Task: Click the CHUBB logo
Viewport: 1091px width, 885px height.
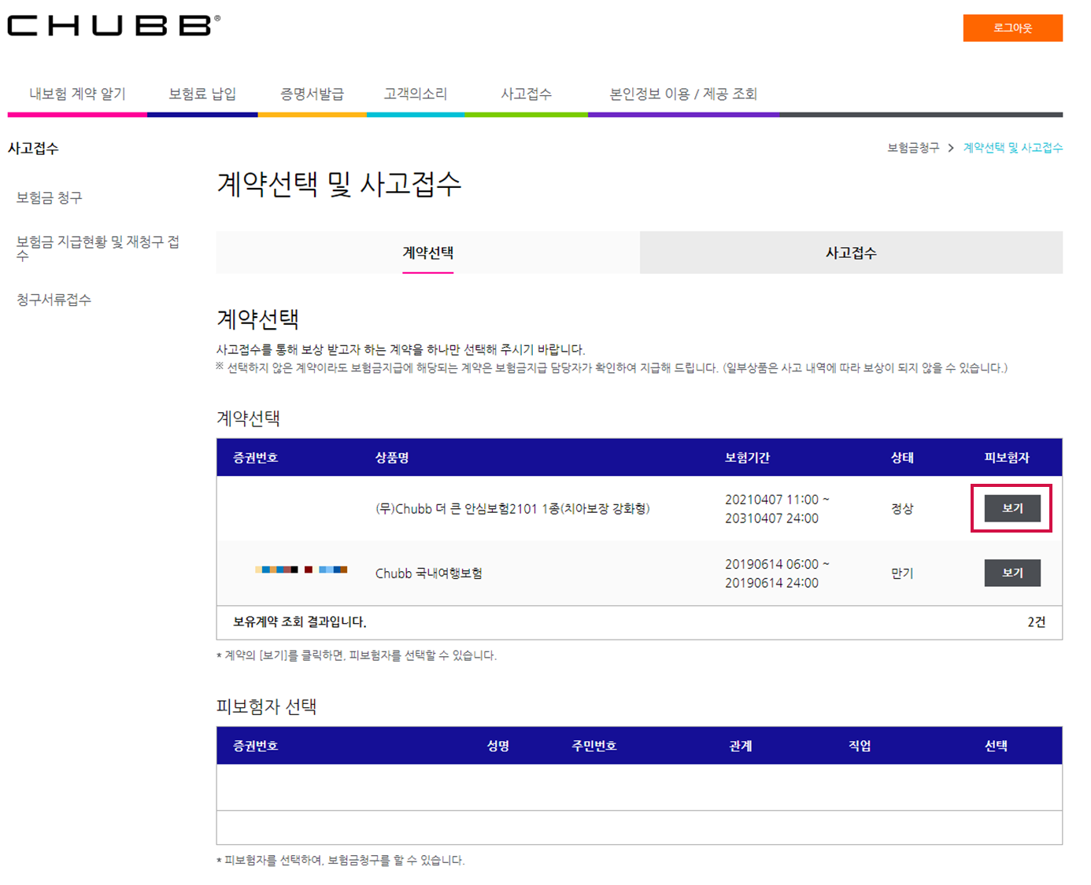Action: tap(114, 26)
